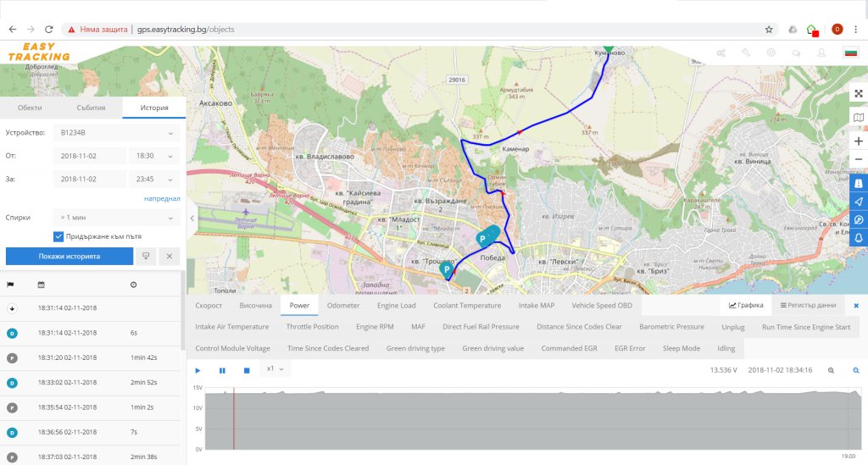Open the Устройство device dropdown
The image size is (868, 465).
pos(115,133)
